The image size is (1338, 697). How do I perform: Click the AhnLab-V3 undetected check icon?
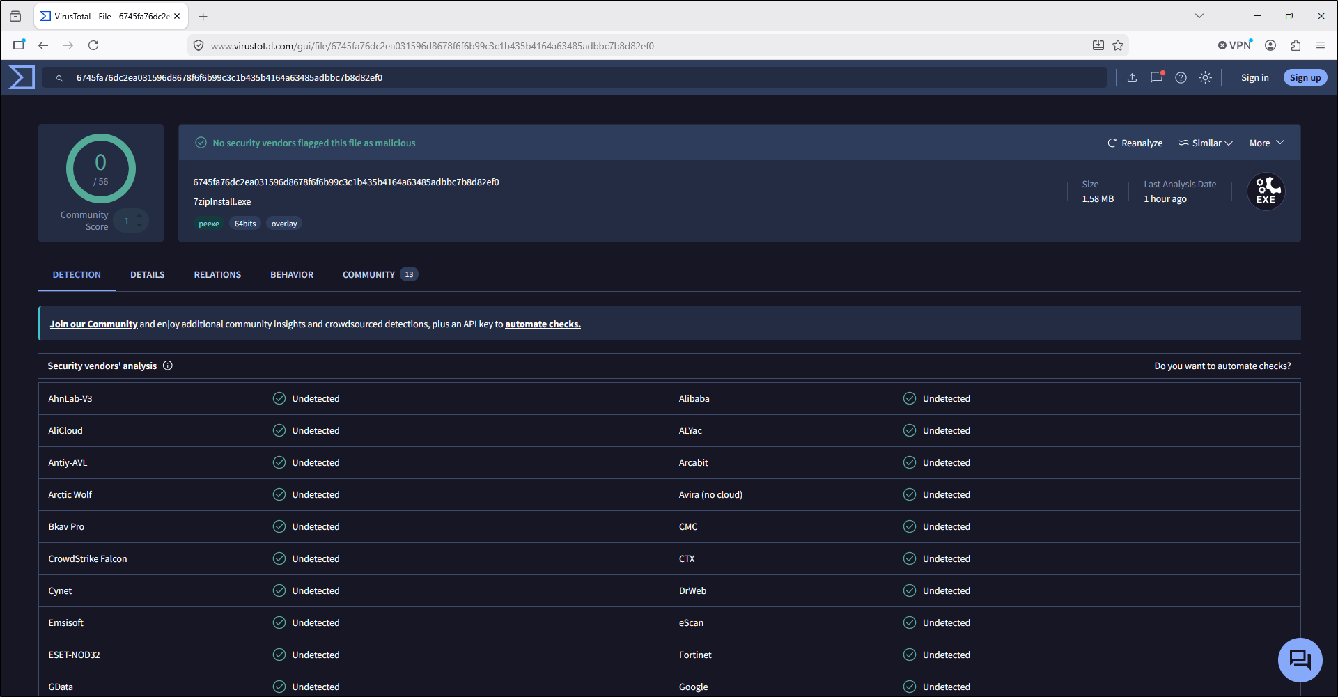(279, 398)
